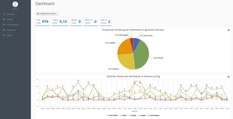Viewport: 233px width, 119px height.
Task: Expand the admin user dropdown
Action: [x=15, y=9]
